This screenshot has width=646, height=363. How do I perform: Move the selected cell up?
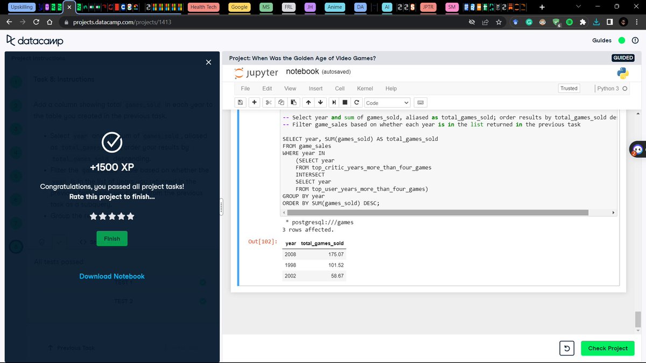(x=308, y=102)
